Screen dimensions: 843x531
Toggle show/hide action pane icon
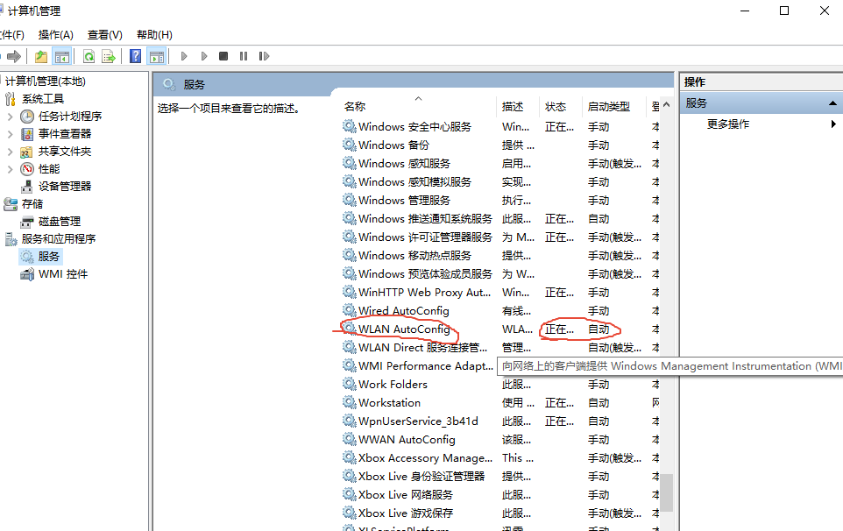tap(157, 56)
